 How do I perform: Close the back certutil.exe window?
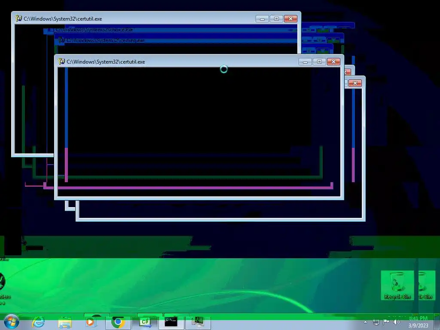(x=291, y=19)
